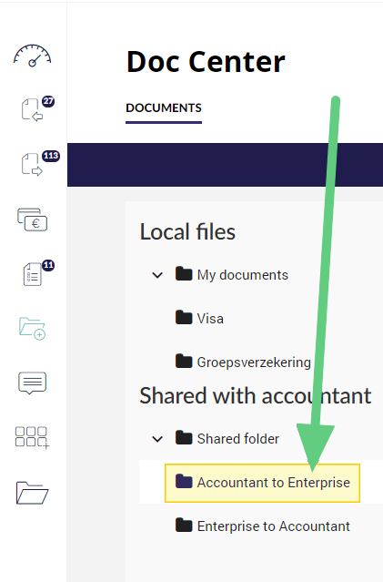
Task: Open the Accountant to Enterprise folder
Action: tap(263, 483)
